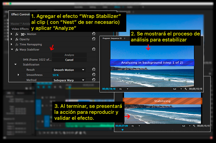Open the Result dropdown showing Smooth Motion

69,70
